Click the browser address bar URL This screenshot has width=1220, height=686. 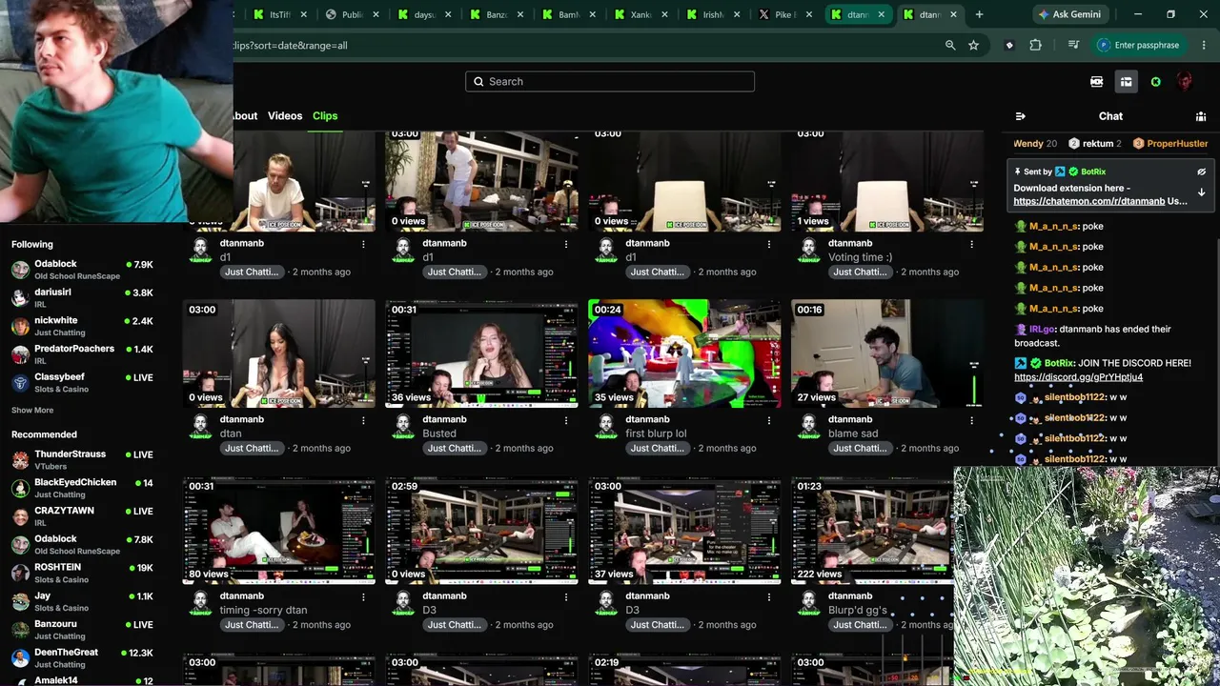pyautogui.click(x=291, y=45)
